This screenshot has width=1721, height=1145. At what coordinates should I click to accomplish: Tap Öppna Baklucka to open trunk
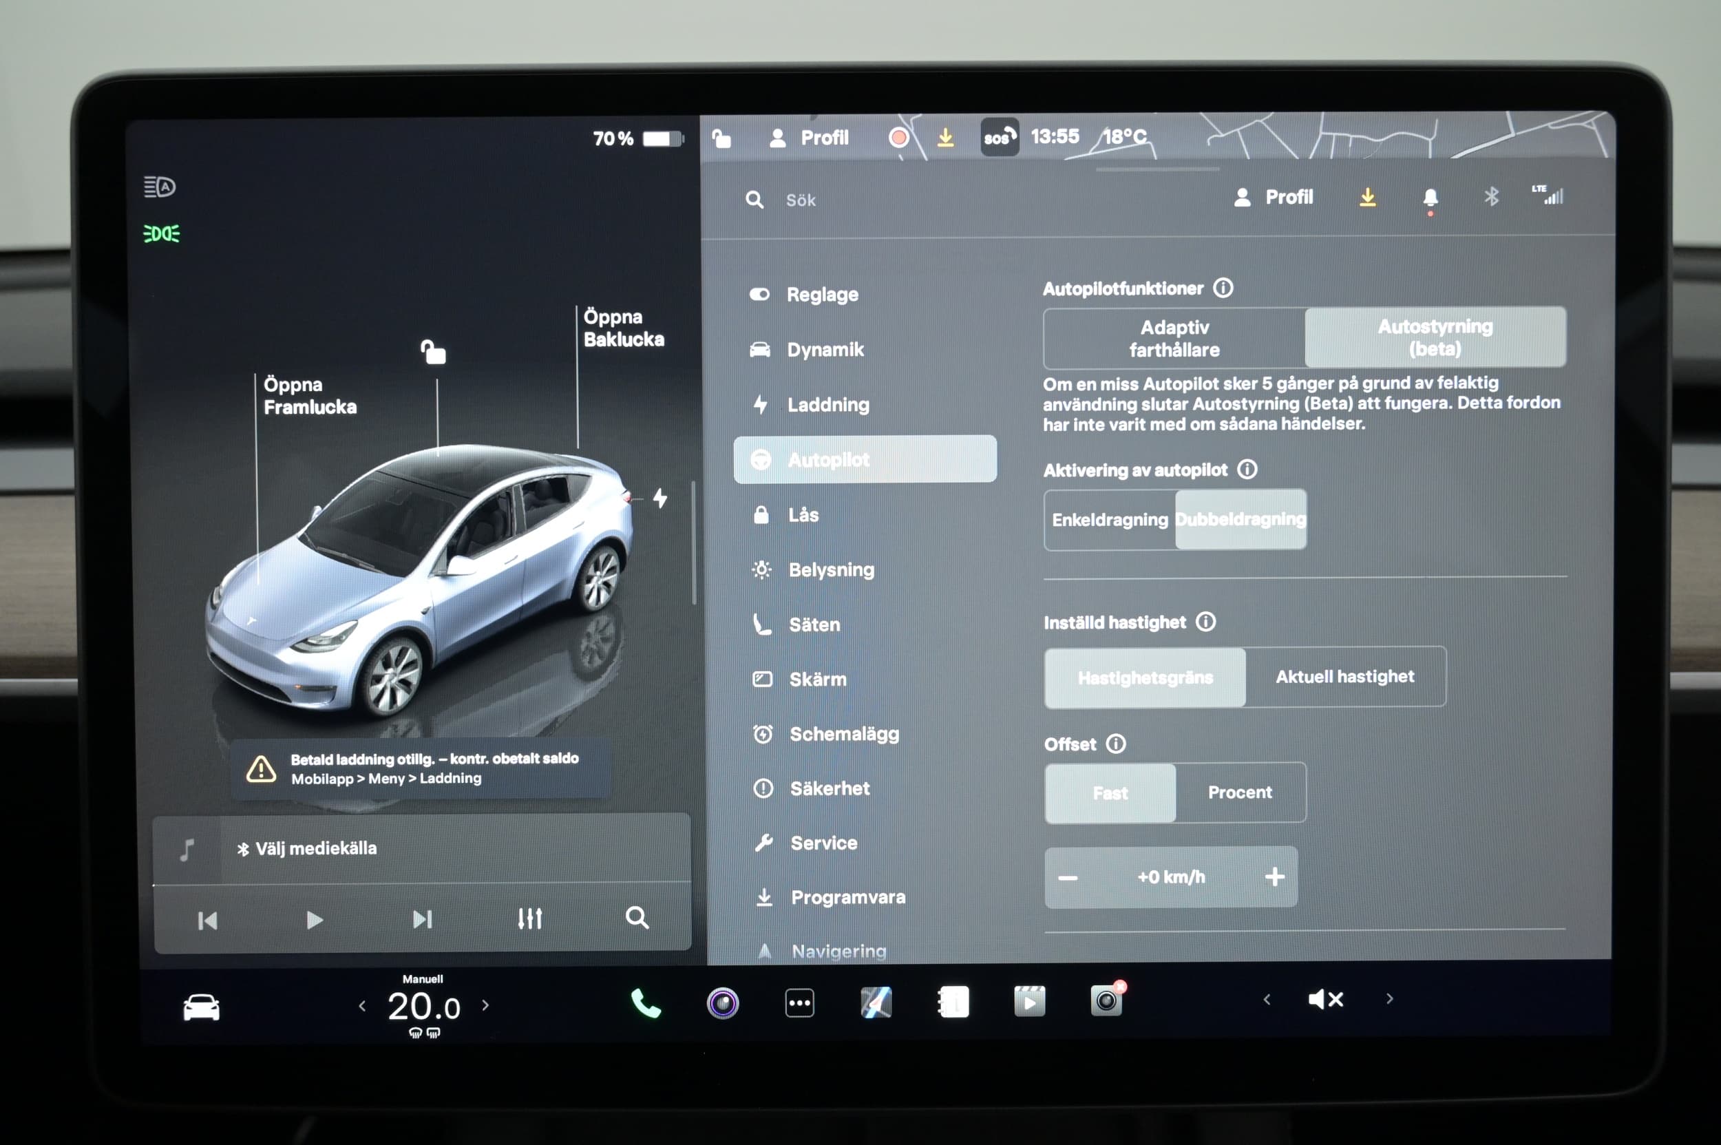coord(624,328)
